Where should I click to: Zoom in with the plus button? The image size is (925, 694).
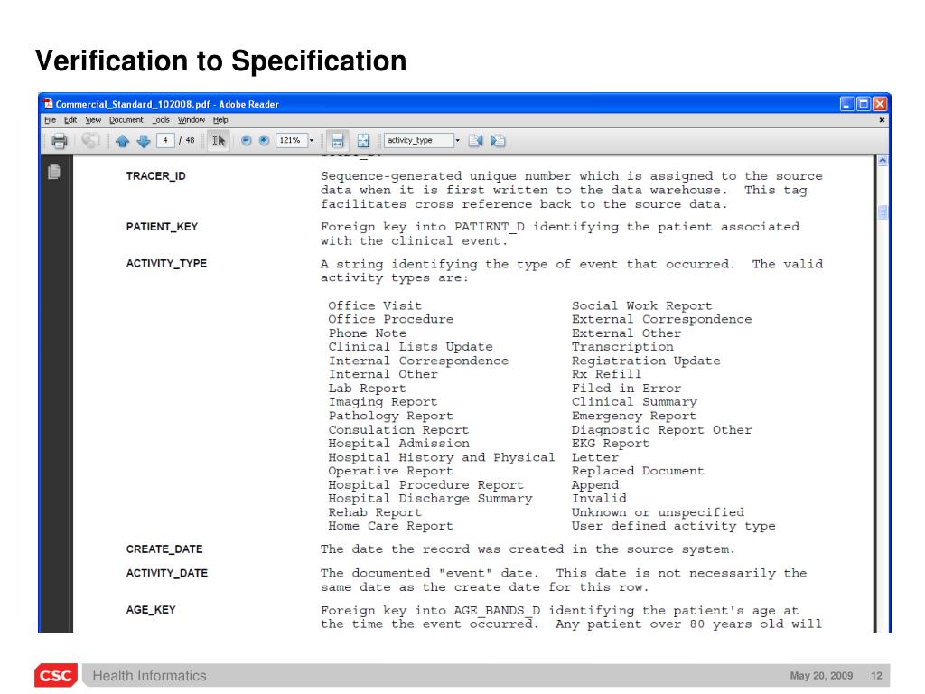tap(265, 140)
